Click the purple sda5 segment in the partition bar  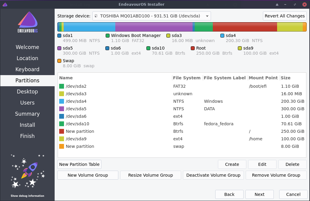154,27
